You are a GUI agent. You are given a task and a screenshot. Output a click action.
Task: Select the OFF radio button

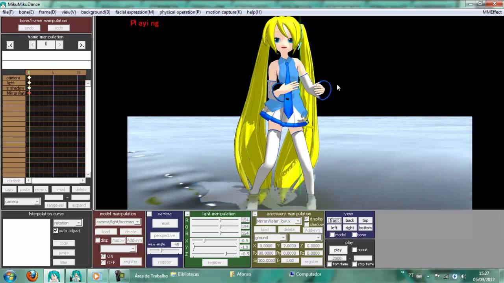103,263
